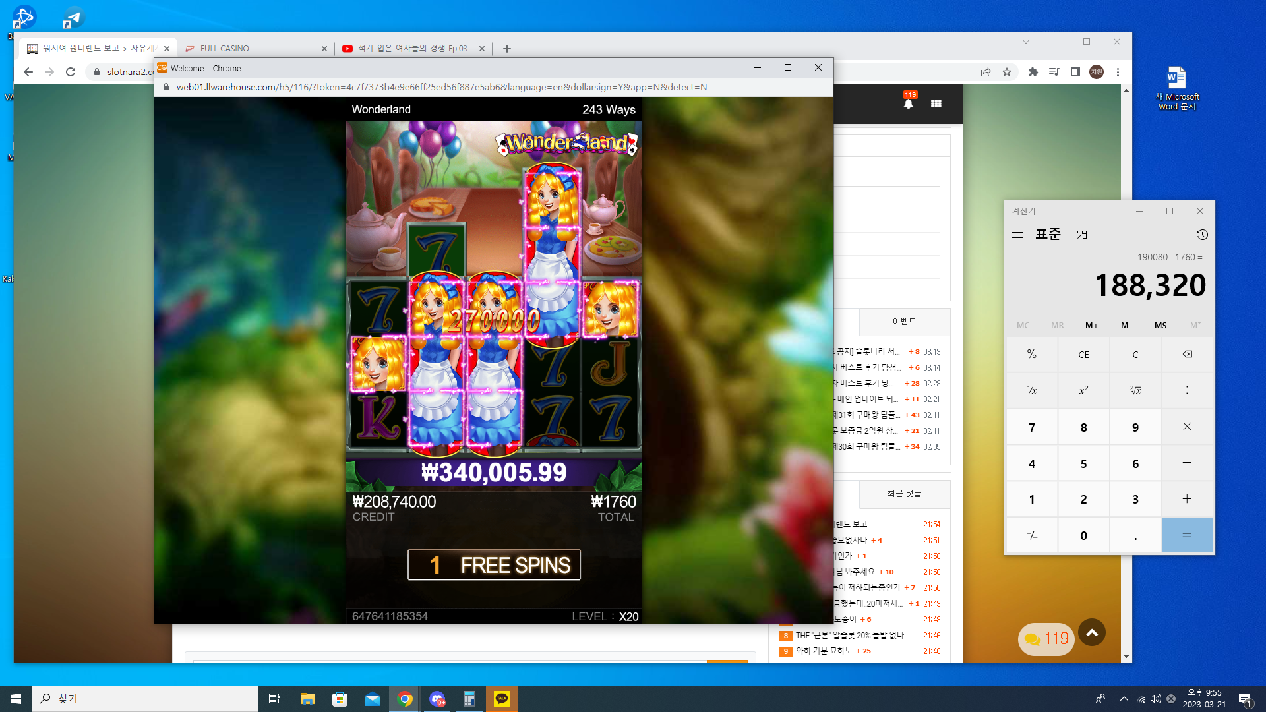Open the 와하 기분 묘하노 post link
The width and height of the screenshot is (1266, 712).
point(824,651)
